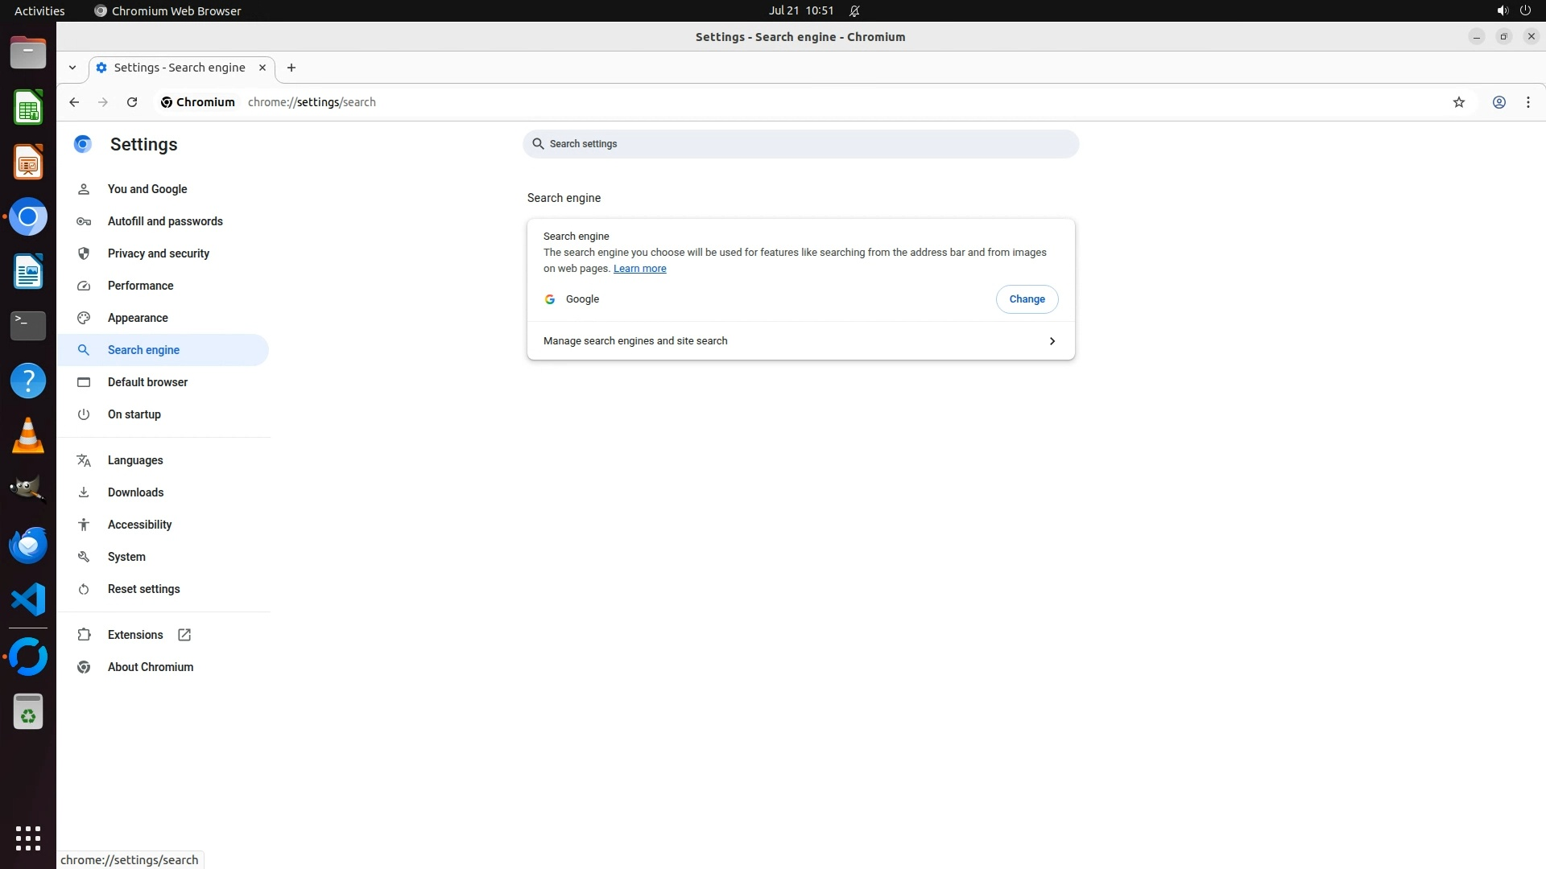Screen dimensions: 1546x869
Task: Select On startup in sidebar
Action: (134, 414)
